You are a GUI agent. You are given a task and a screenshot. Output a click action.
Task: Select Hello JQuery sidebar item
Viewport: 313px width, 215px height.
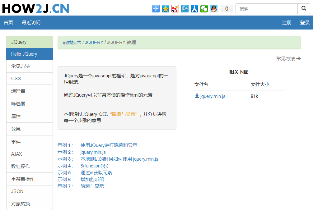tap(30, 54)
